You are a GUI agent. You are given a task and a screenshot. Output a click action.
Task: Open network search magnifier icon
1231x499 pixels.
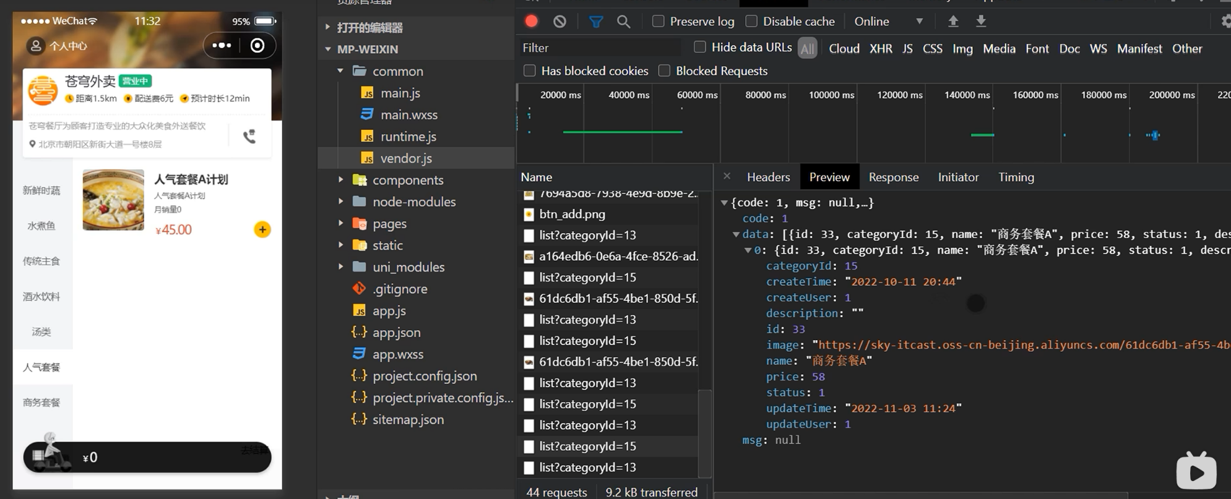pyautogui.click(x=623, y=22)
